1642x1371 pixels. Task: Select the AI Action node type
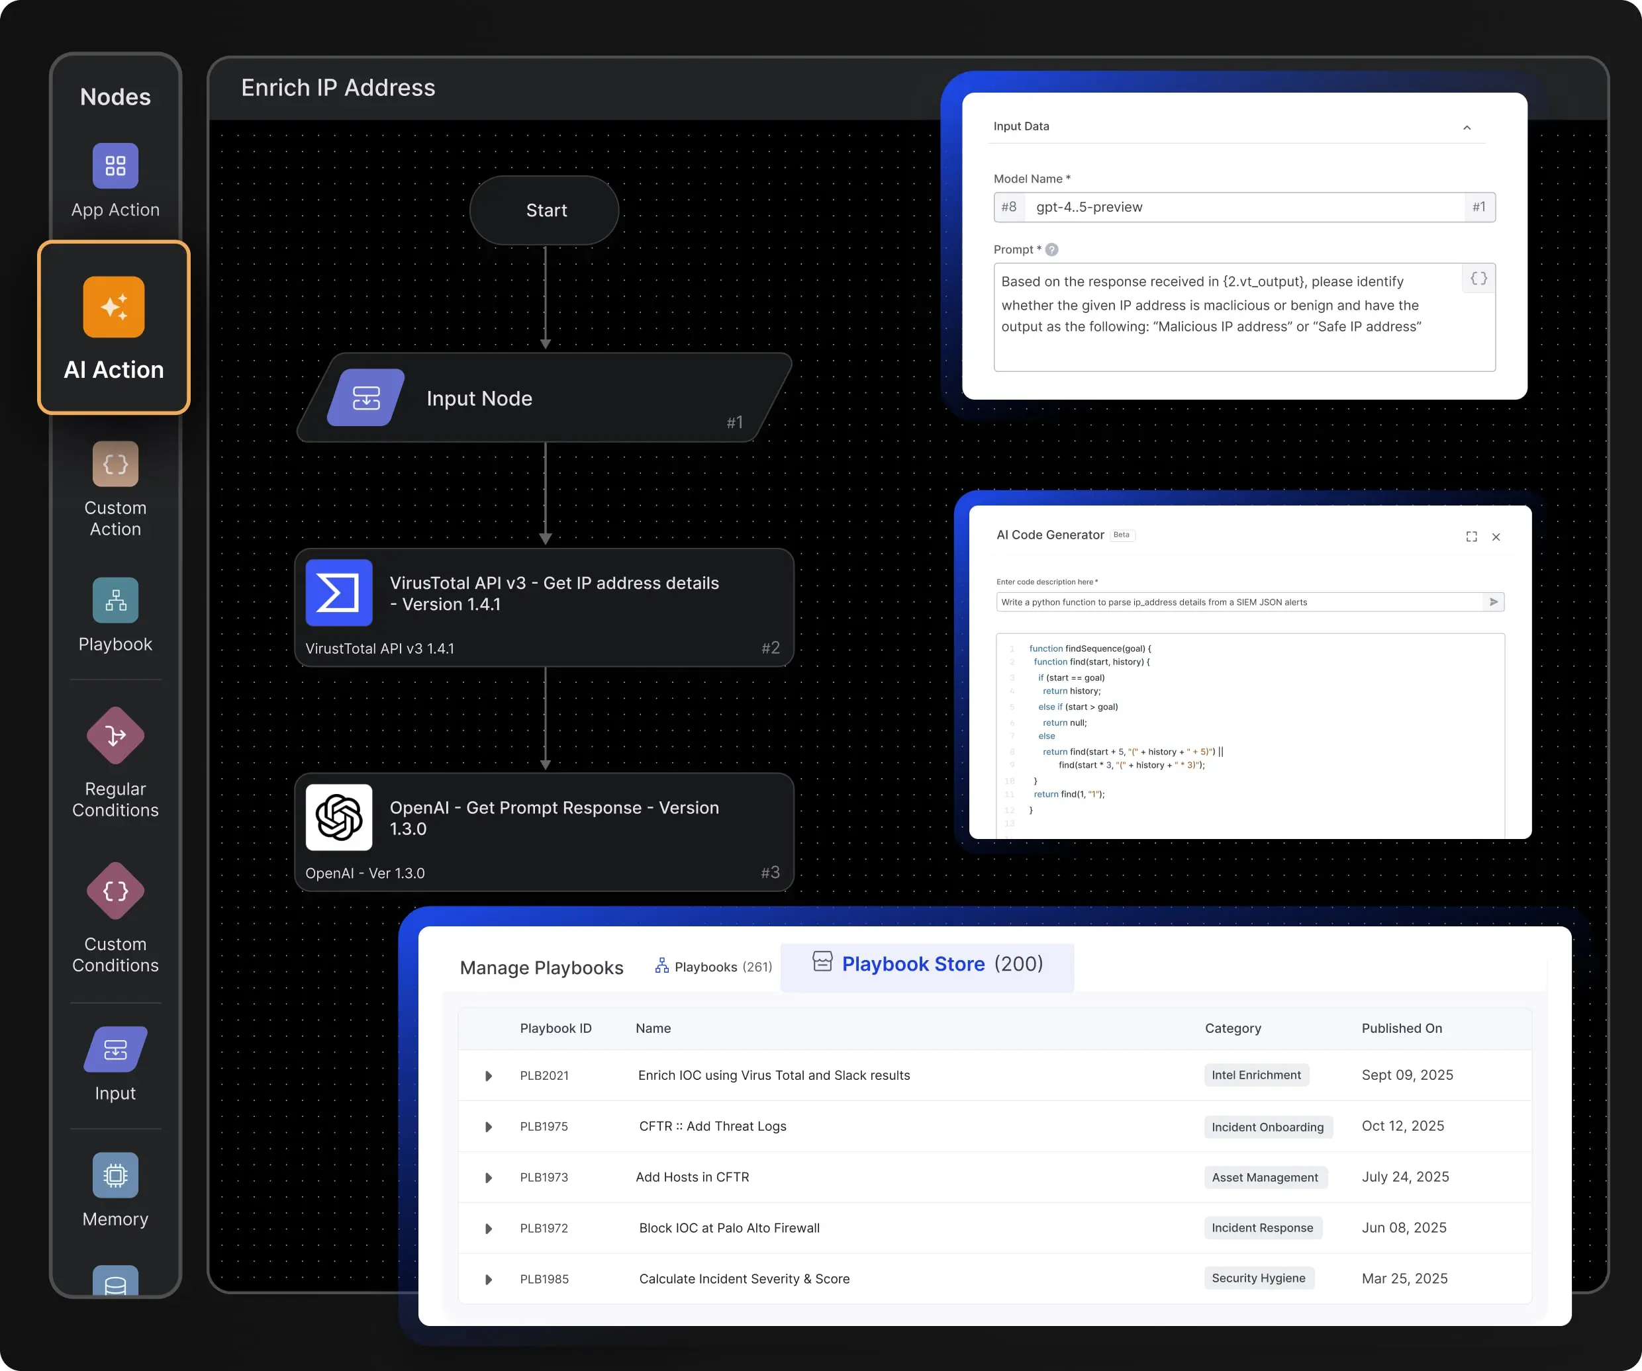(x=114, y=328)
